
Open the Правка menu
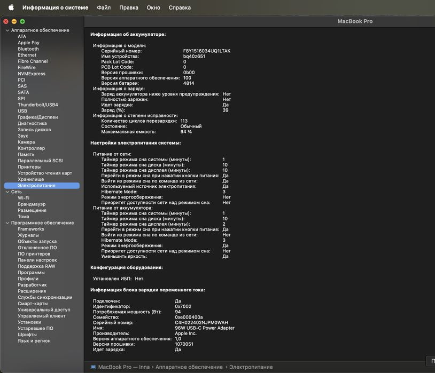point(129,7)
